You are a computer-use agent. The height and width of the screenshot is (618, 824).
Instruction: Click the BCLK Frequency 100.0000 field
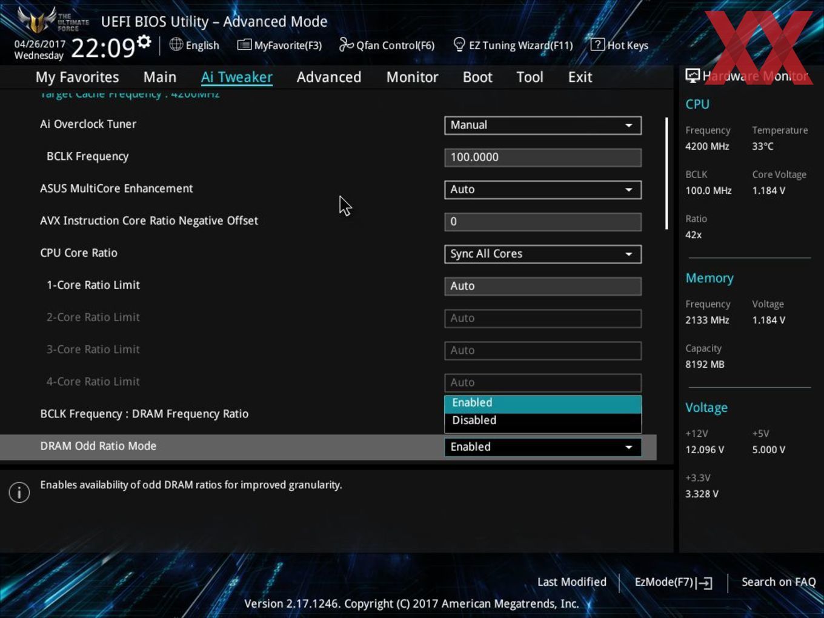pos(543,158)
